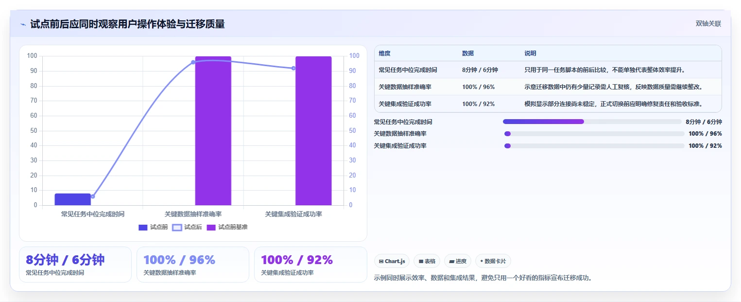The height and width of the screenshot is (302, 741).
Task: Click the 100% / 96% table cell
Action: [478, 87]
